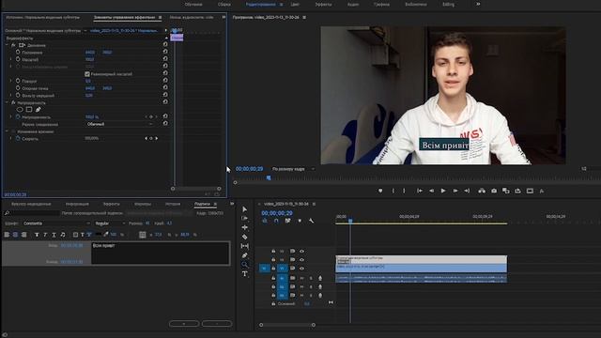This screenshot has width=601, height=338.
Task: Select the Razor tool
Action: (244, 237)
